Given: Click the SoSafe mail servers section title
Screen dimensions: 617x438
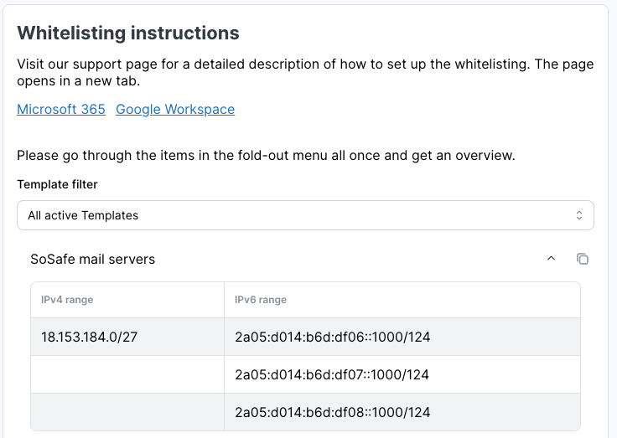Looking at the screenshot, I should point(92,259).
